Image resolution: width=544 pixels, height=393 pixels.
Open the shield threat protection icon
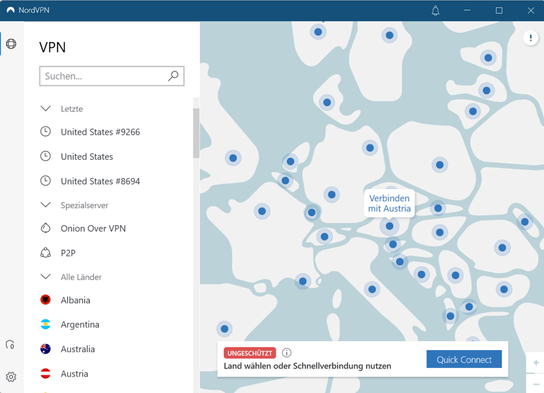pos(10,345)
